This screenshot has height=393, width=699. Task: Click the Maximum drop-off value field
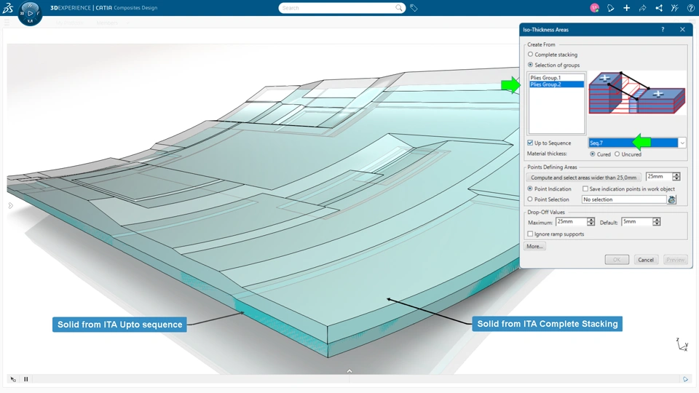[572, 221]
